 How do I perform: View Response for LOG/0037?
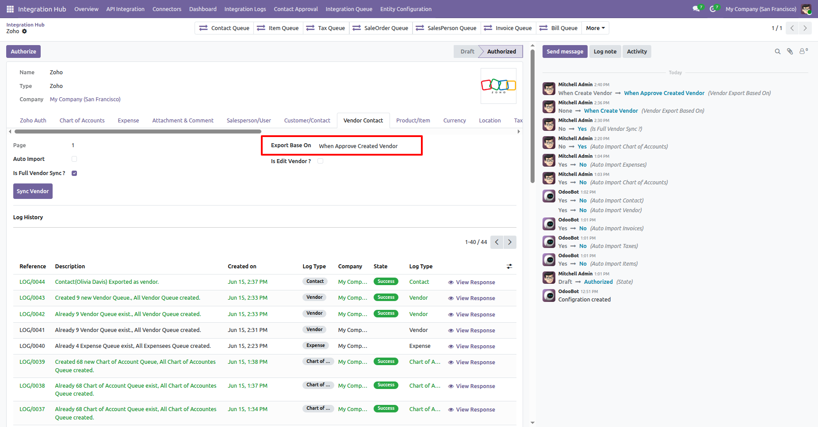tap(471, 410)
